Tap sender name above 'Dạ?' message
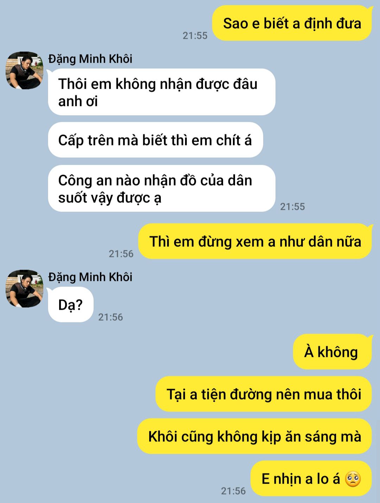Screen dimensions: 380x503 point(90,277)
